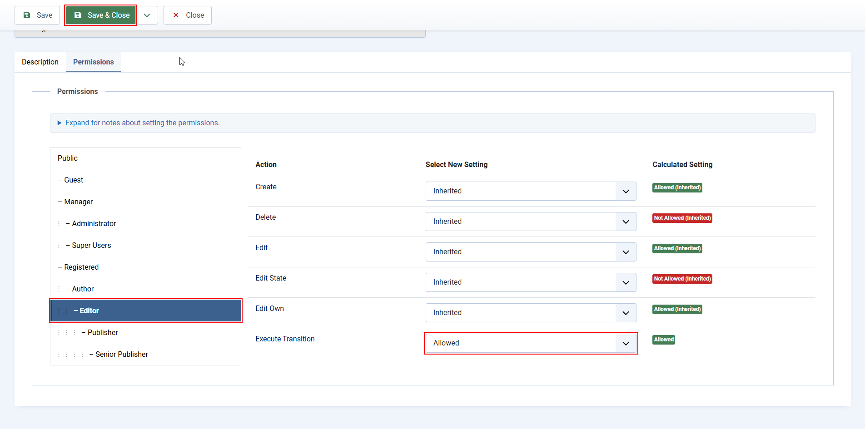Viewport: 865px width, 429px height.
Task: Choose the Registered user group
Action: click(x=81, y=267)
